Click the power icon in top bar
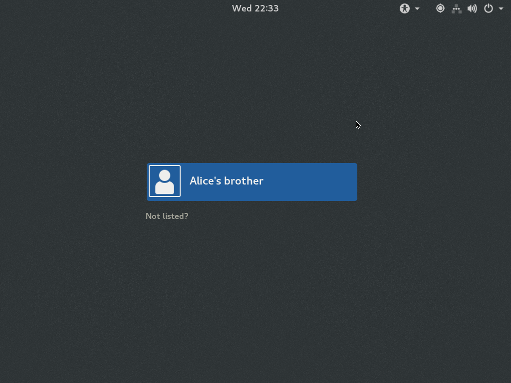The width and height of the screenshot is (511, 383). (488, 8)
